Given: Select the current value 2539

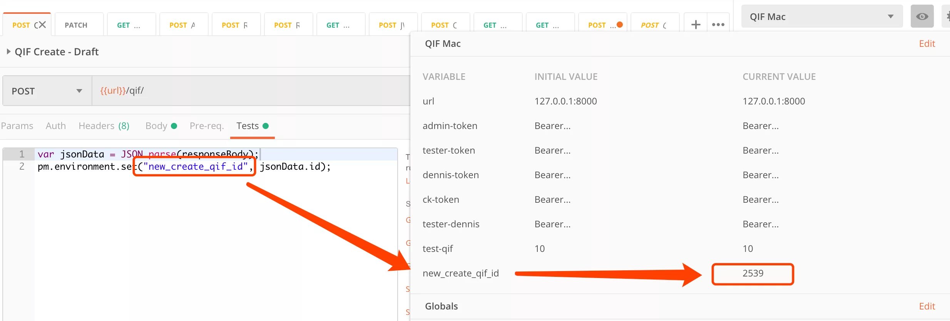Looking at the screenshot, I should (x=753, y=273).
